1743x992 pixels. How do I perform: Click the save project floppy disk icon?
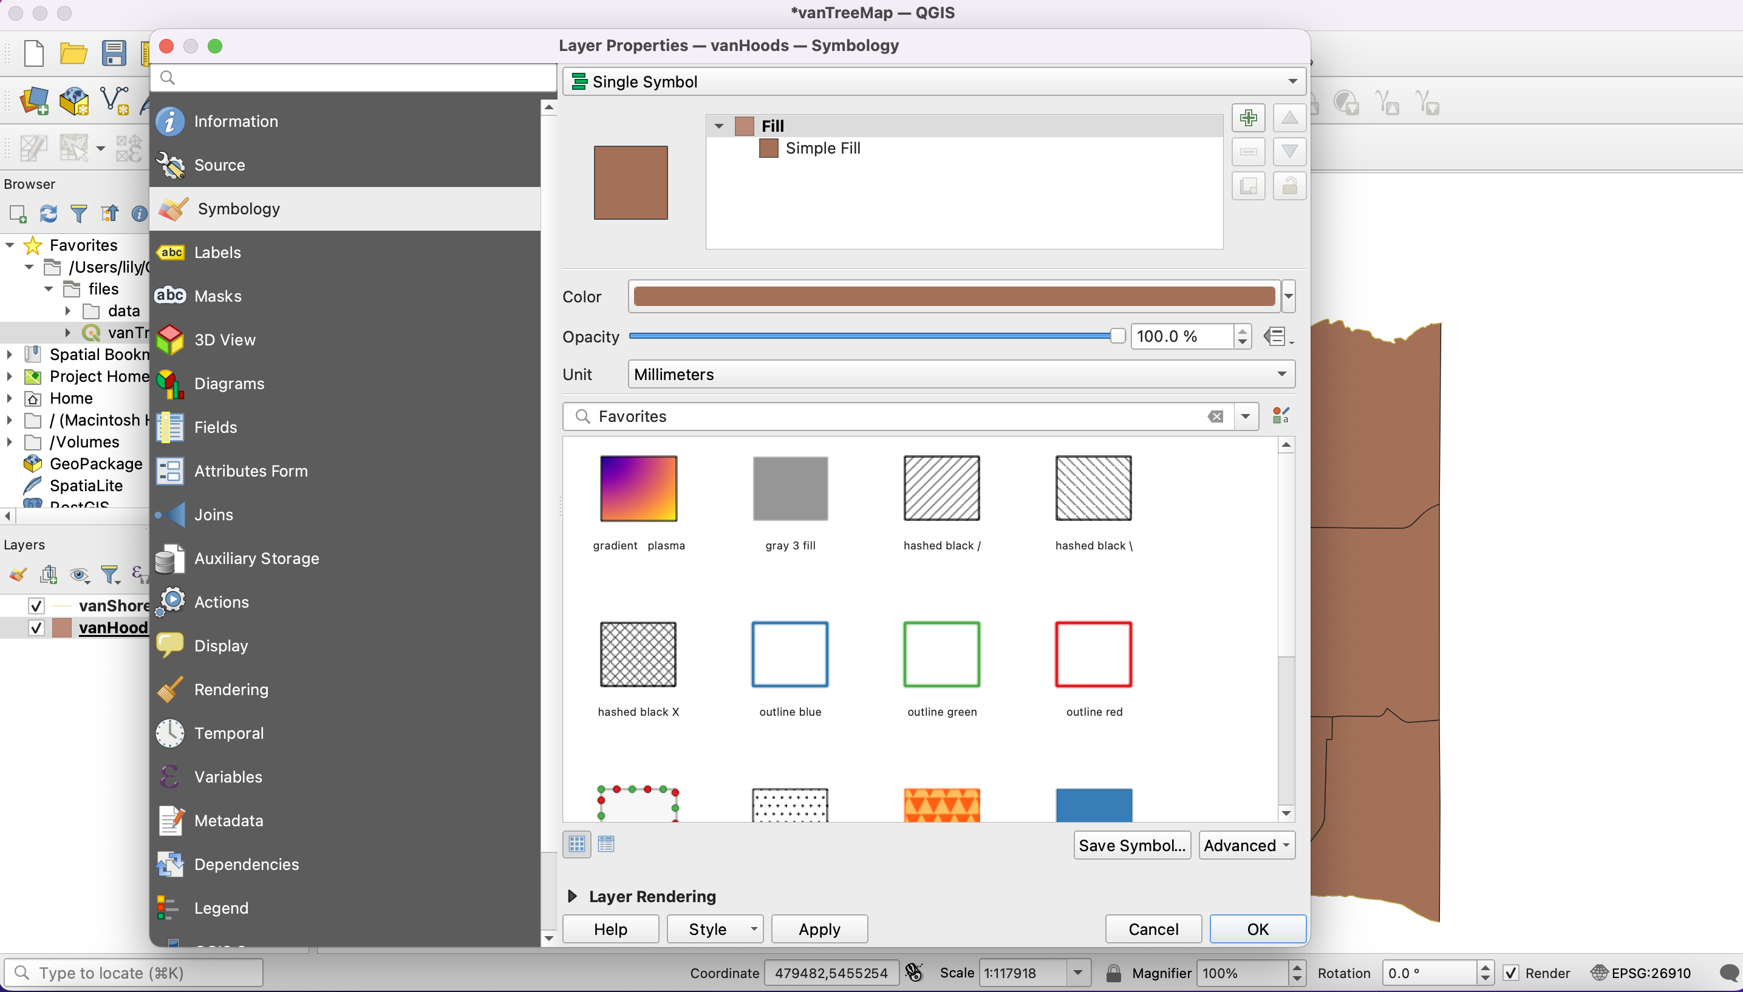[114, 53]
